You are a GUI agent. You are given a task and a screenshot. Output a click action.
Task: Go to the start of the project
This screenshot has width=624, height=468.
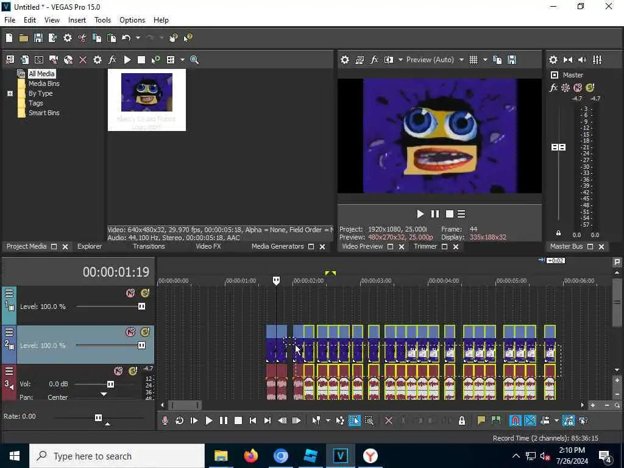pos(253,420)
